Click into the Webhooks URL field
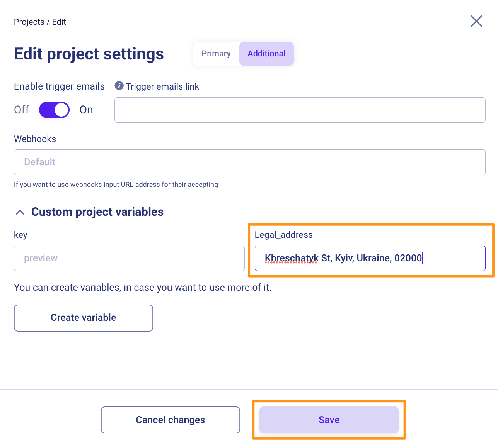Viewport: 498px width, 447px height. click(249, 162)
